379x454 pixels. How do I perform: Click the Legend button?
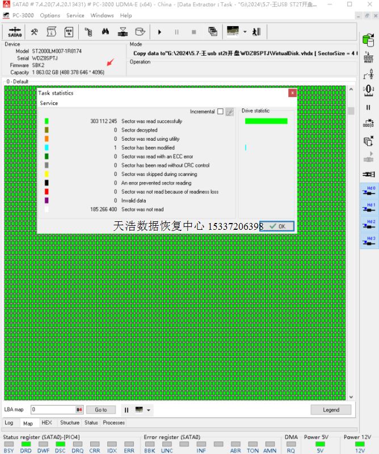pos(331,410)
